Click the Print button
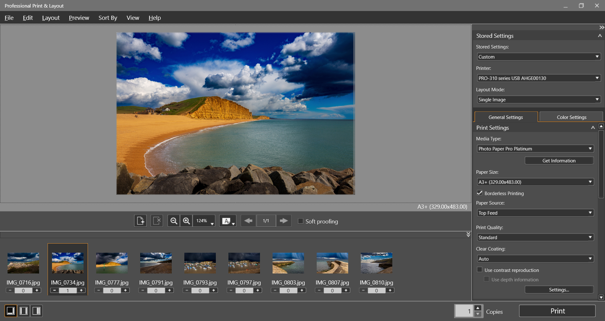Viewport: 605px width, 321px height. coord(557,311)
